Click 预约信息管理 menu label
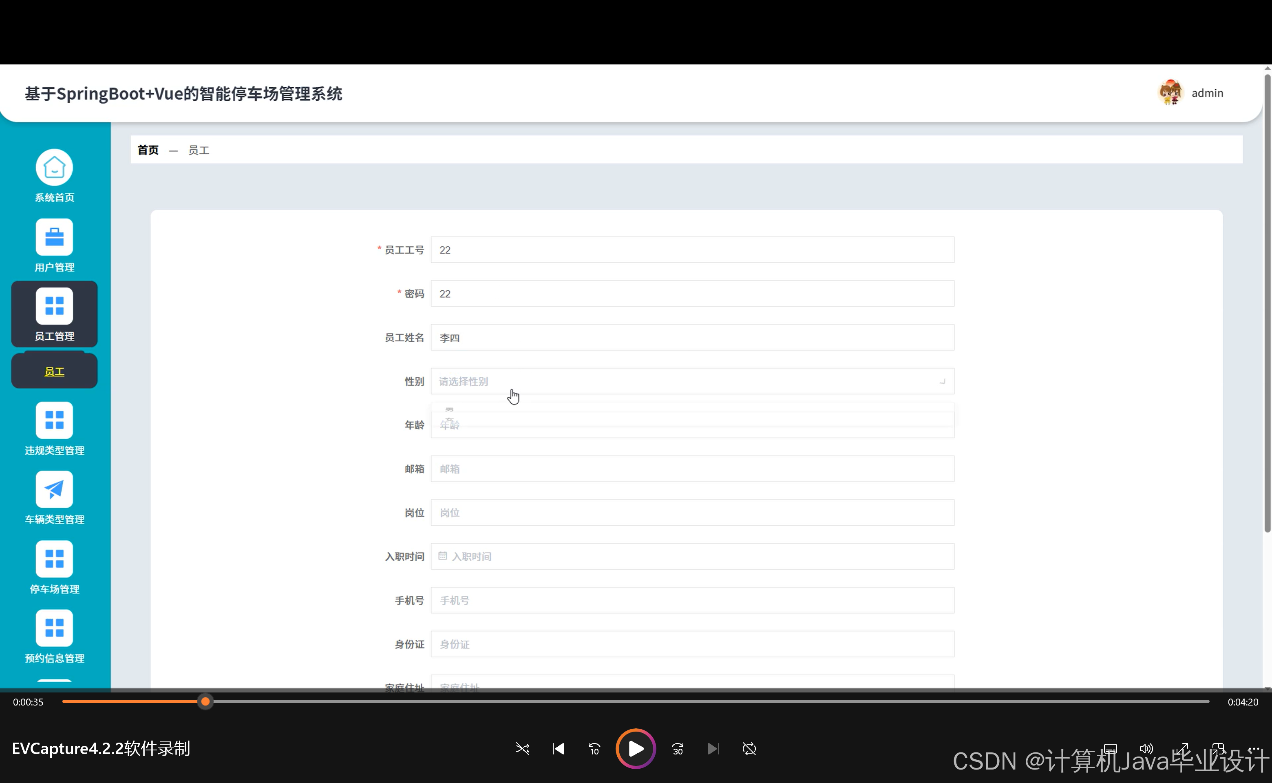This screenshot has width=1272, height=783. (54, 658)
